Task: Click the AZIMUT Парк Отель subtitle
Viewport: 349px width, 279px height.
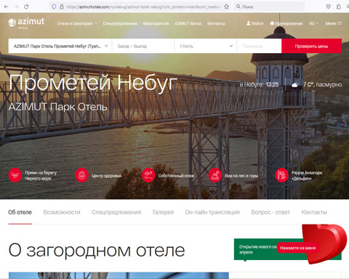Action: (x=58, y=107)
